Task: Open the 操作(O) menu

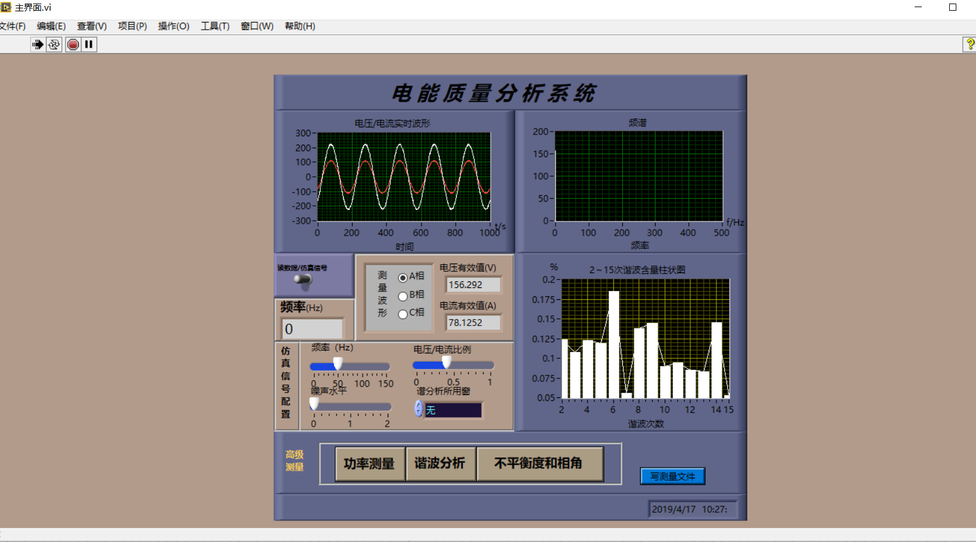Action: (173, 26)
